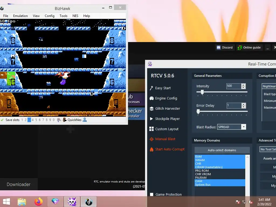Decrease Error Delay with the down arrow
This screenshot has width=276, height=207.
(x=244, y=107)
